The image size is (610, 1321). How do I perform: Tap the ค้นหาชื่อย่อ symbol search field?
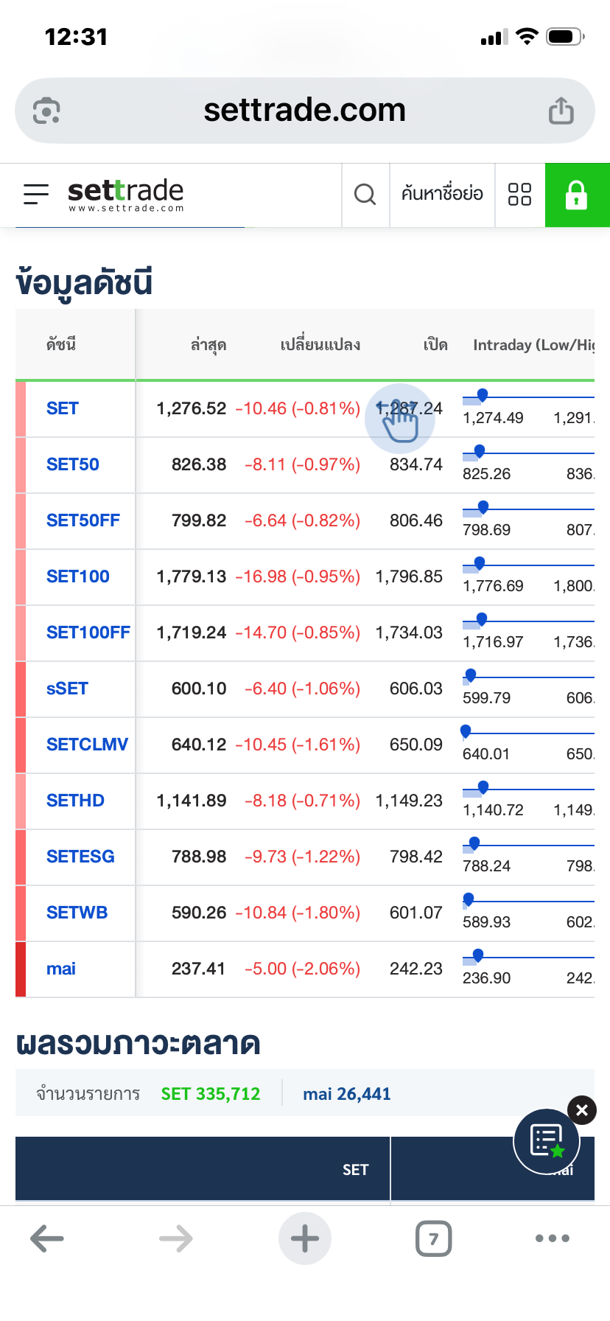[x=442, y=195]
